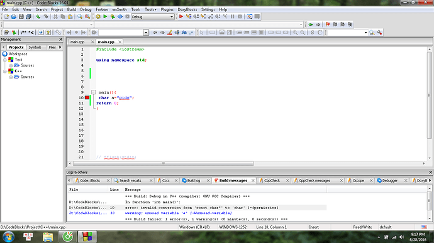Viewport: 434px width, 243px height.
Task: Collapse the main function fold marker
Action: coord(94,92)
